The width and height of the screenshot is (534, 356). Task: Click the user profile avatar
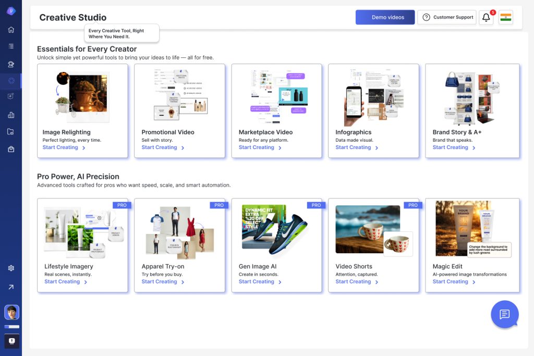click(x=11, y=312)
